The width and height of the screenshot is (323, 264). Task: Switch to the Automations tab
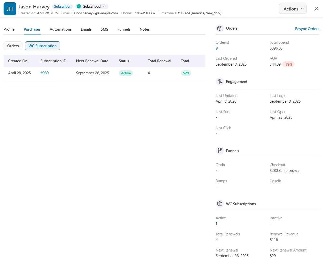[x=61, y=29]
